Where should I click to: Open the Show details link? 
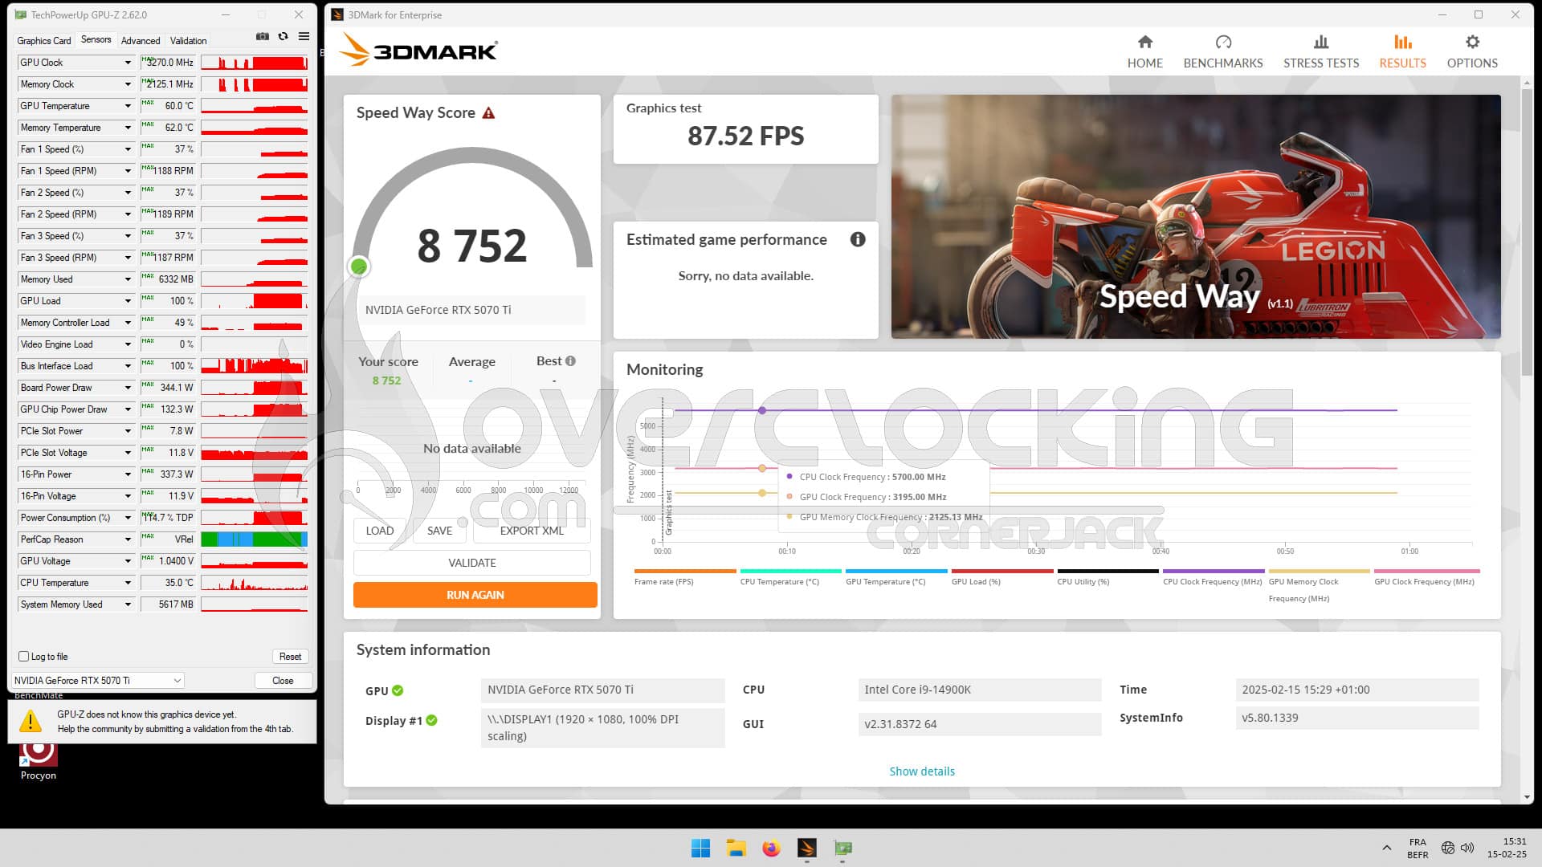(921, 771)
